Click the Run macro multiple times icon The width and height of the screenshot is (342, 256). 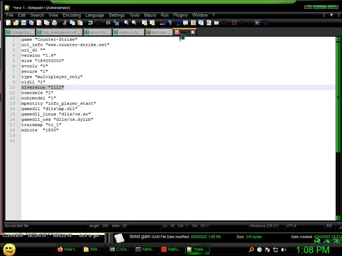[x=258, y=23]
